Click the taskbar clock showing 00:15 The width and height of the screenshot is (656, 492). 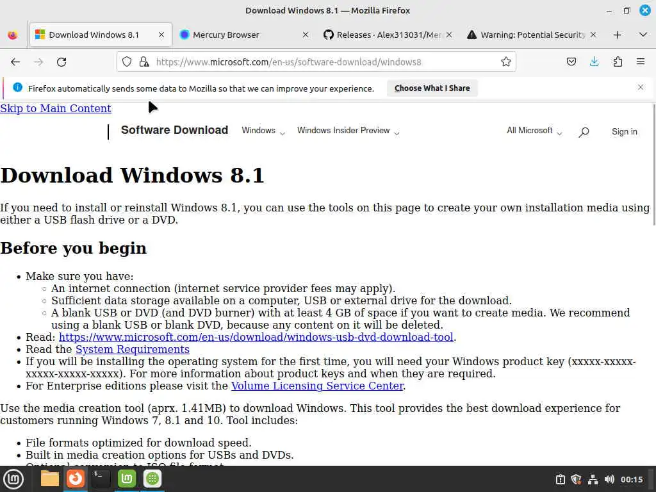632,479
